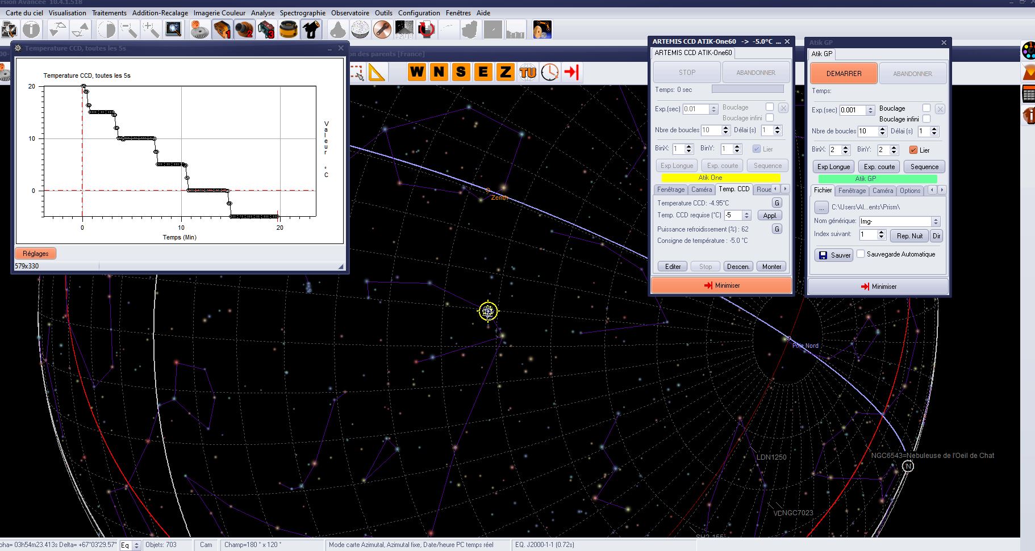Screen dimensions: 1035x551
Task: Click the orange Z zenith direction icon
Action: tap(504, 72)
